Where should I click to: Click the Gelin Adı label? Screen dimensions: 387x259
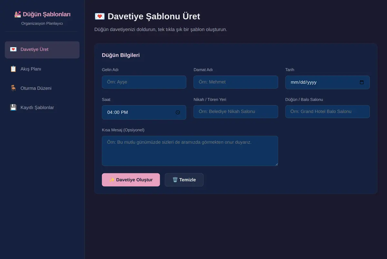coord(110,70)
